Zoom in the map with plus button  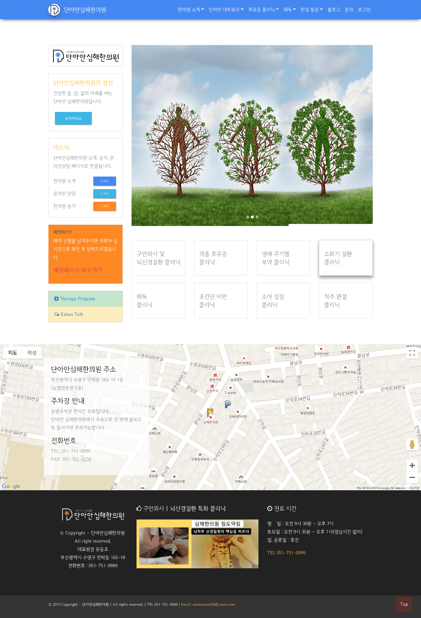[x=412, y=465]
